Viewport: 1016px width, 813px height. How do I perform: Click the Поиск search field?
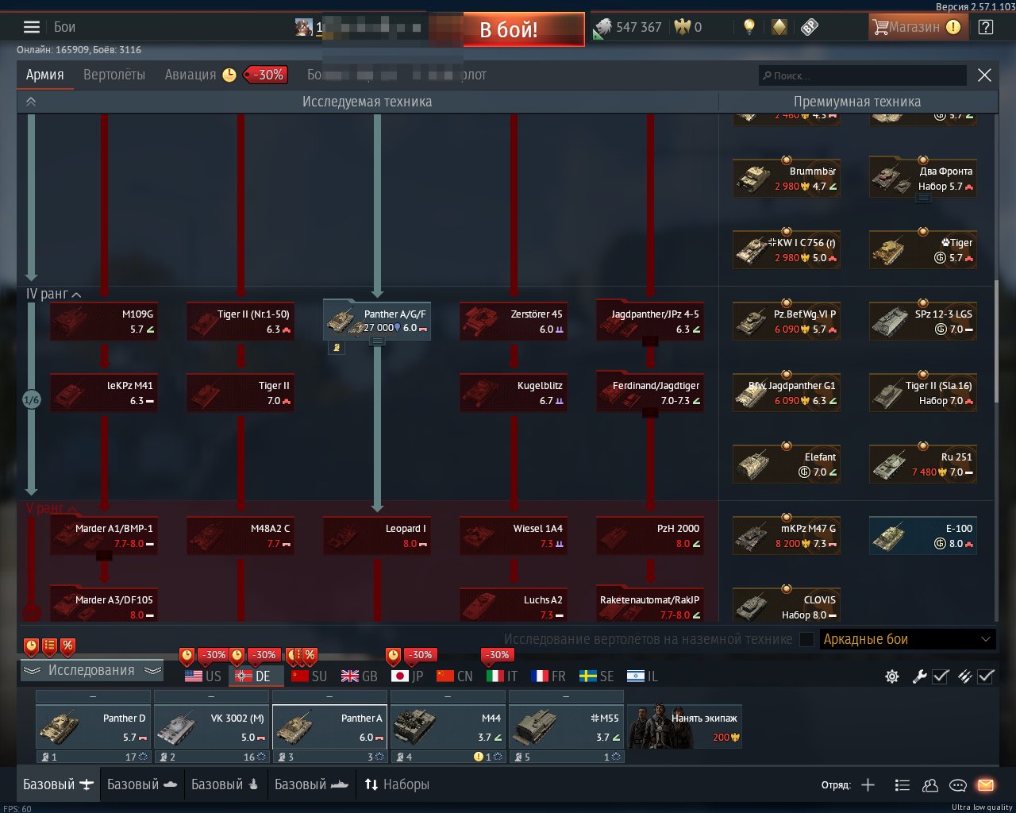click(x=863, y=75)
